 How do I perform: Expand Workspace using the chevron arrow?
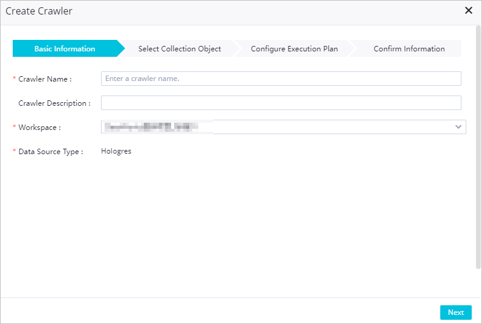458,127
